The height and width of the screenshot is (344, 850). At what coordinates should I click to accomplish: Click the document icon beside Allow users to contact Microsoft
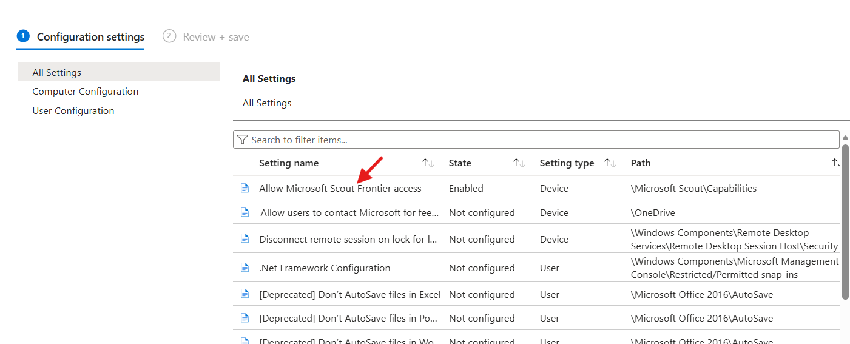coord(245,212)
